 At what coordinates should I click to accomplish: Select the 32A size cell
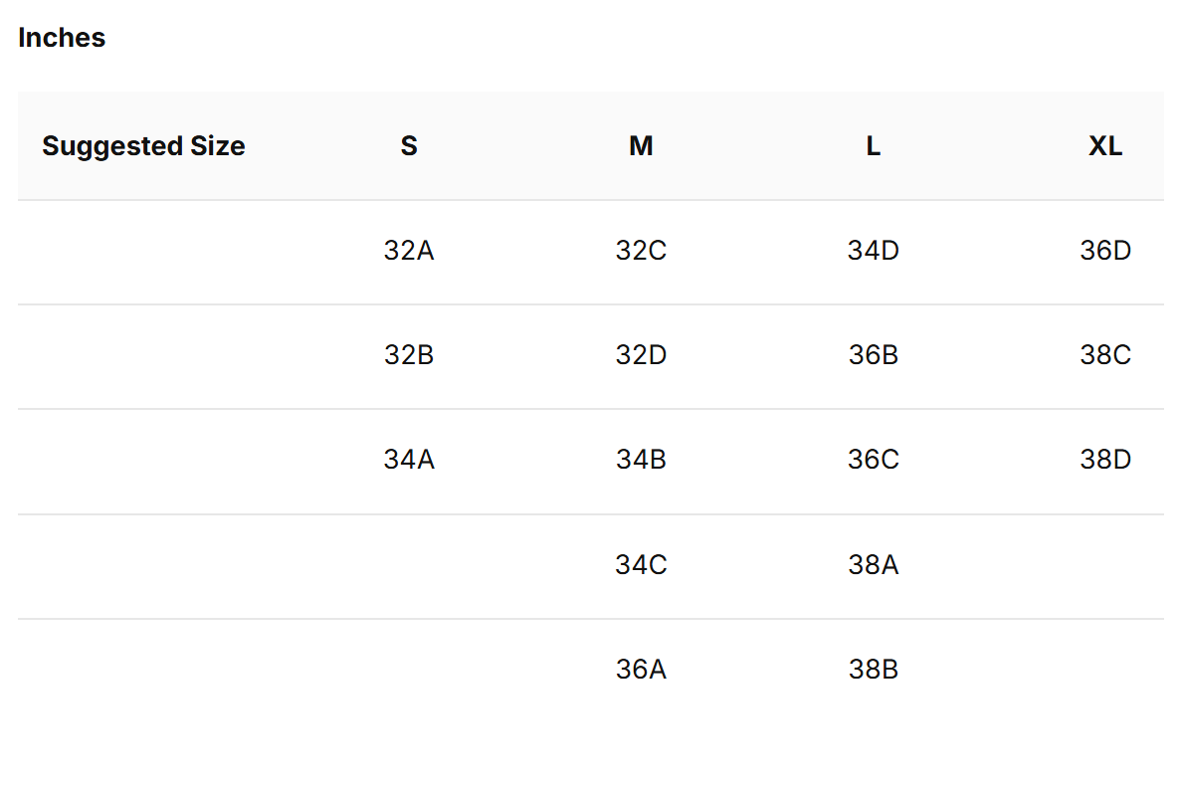point(409,251)
